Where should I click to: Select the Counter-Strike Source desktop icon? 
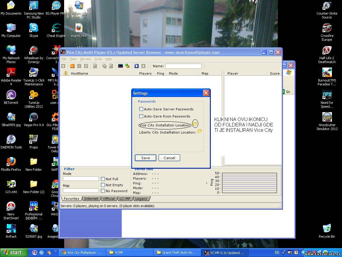click(327, 10)
